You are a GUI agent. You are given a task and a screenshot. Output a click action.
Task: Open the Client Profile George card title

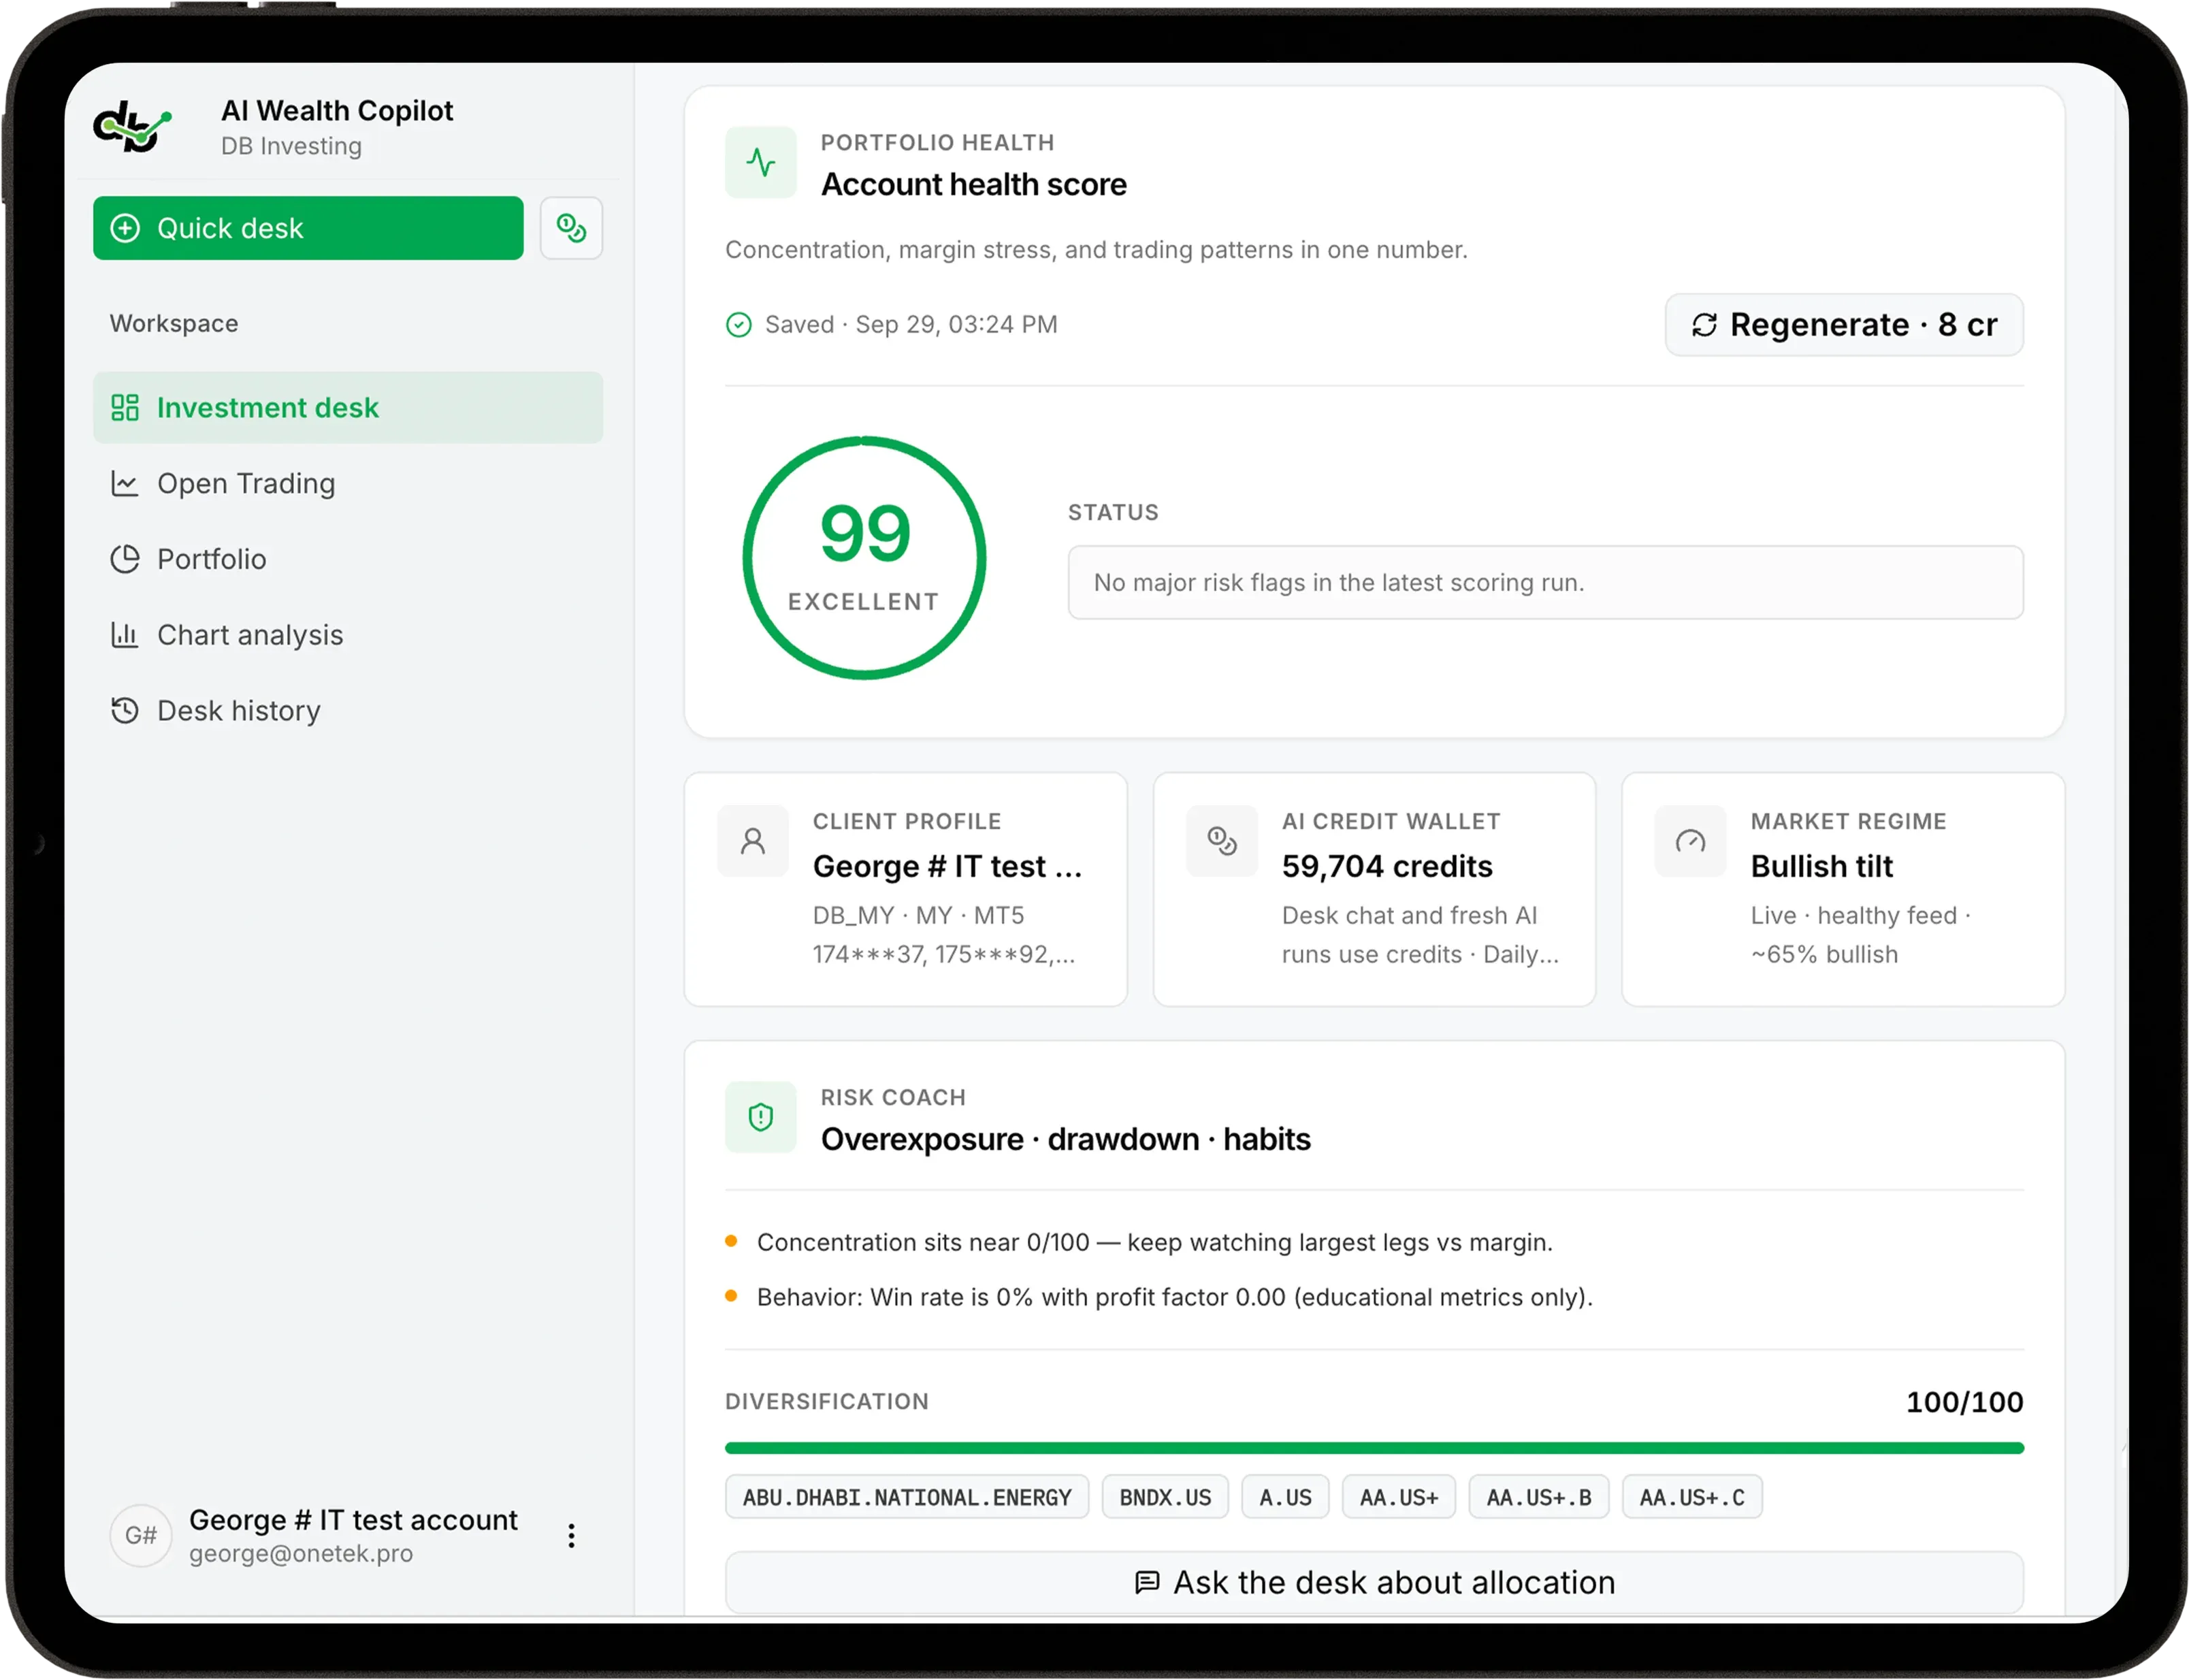(x=948, y=867)
